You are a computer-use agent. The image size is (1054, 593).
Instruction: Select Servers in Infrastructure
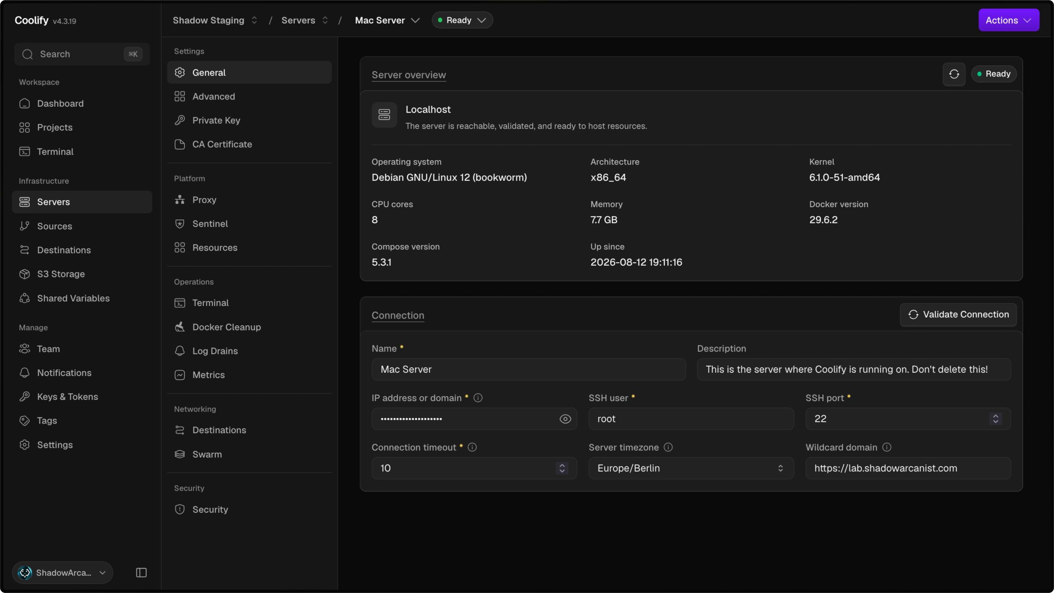[82, 202]
